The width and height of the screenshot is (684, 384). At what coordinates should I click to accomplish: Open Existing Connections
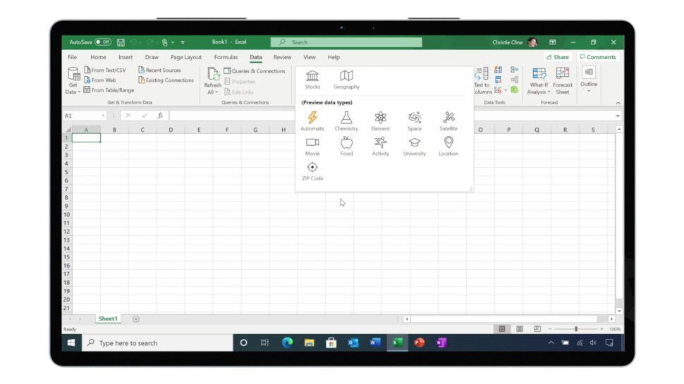166,80
